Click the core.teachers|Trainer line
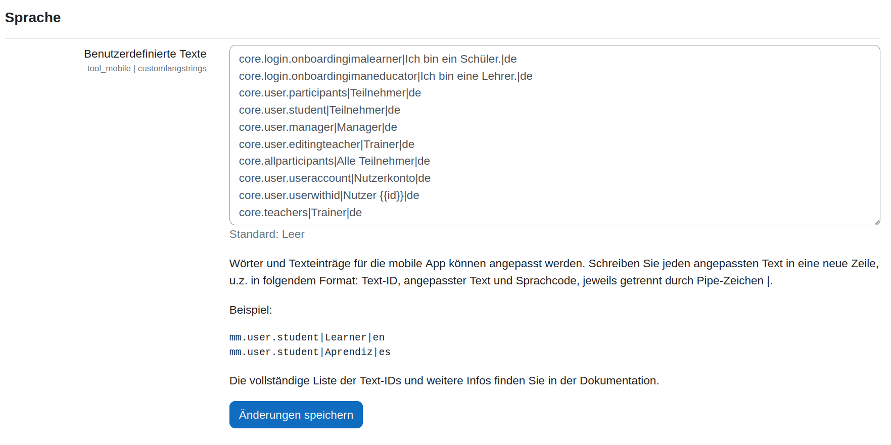891x445 pixels. pos(300,213)
